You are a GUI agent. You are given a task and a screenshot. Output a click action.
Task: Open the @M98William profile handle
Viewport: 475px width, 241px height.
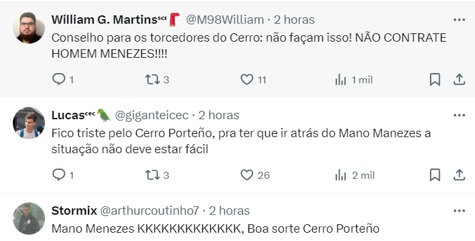coord(225,20)
